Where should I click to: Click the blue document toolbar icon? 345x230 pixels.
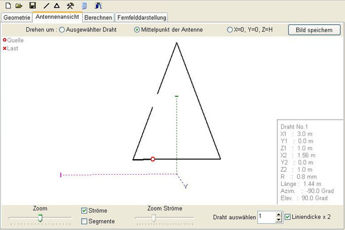(84, 5)
